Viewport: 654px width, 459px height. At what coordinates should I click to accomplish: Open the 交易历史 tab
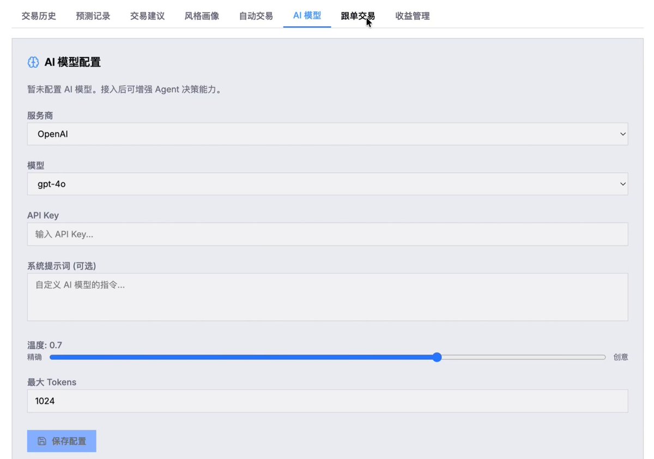[39, 16]
